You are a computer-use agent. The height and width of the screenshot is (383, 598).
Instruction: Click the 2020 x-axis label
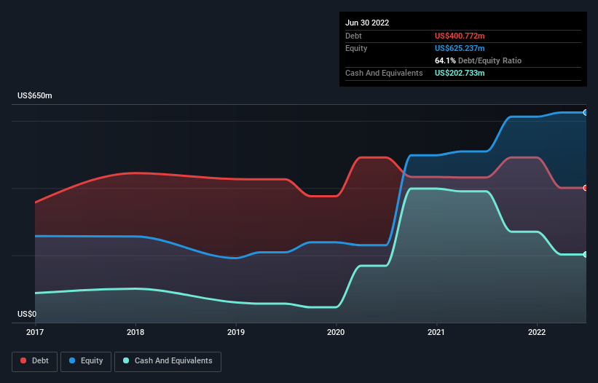coord(336,332)
